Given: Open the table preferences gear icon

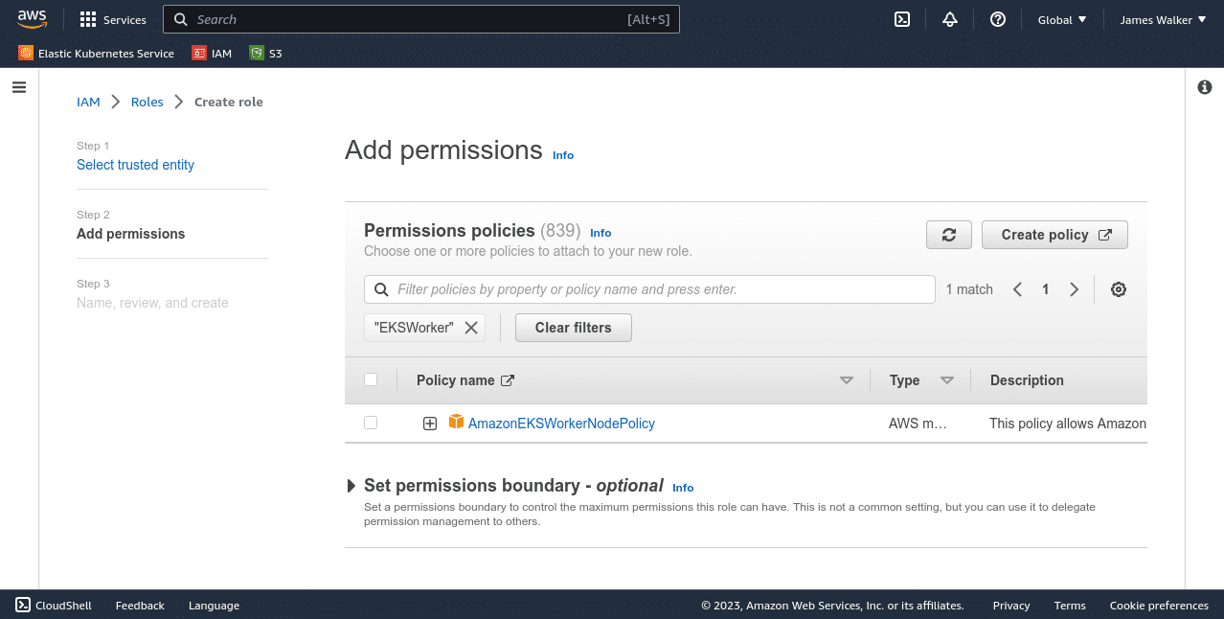Looking at the screenshot, I should tap(1118, 288).
